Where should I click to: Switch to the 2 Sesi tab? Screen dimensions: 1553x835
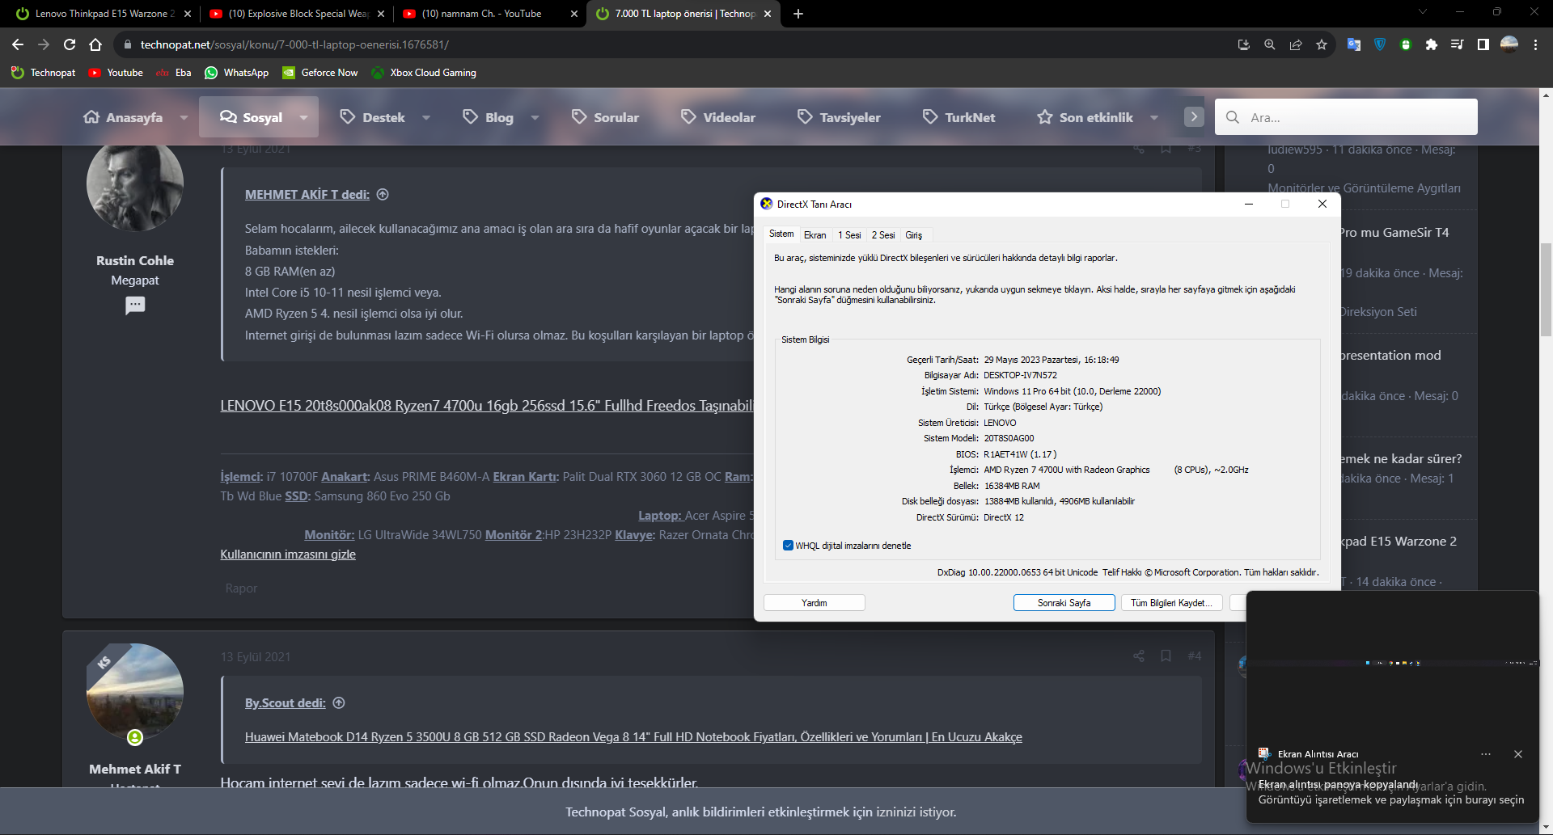tap(883, 235)
